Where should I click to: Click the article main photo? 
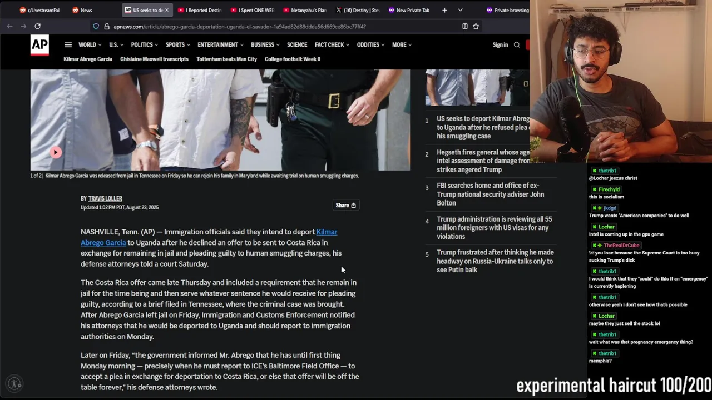pyautogui.click(x=220, y=119)
